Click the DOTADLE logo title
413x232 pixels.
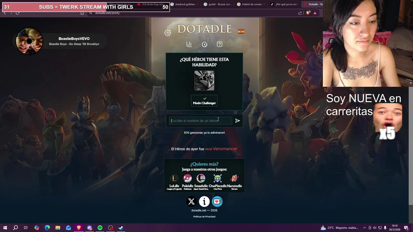point(205,29)
